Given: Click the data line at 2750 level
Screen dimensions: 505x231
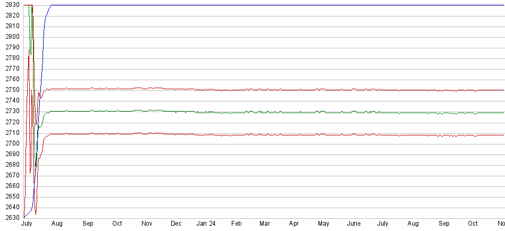Looking at the screenshot, I should (266, 90).
